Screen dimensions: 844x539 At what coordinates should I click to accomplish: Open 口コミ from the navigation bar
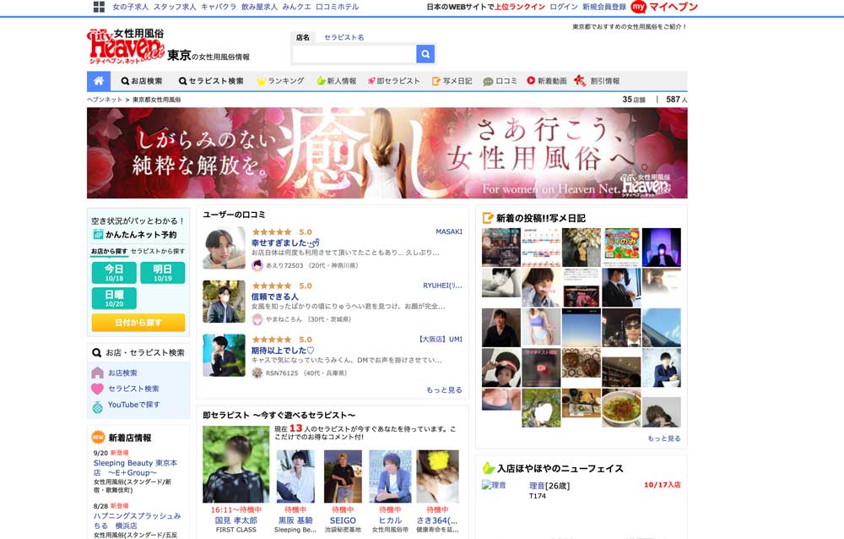point(500,81)
